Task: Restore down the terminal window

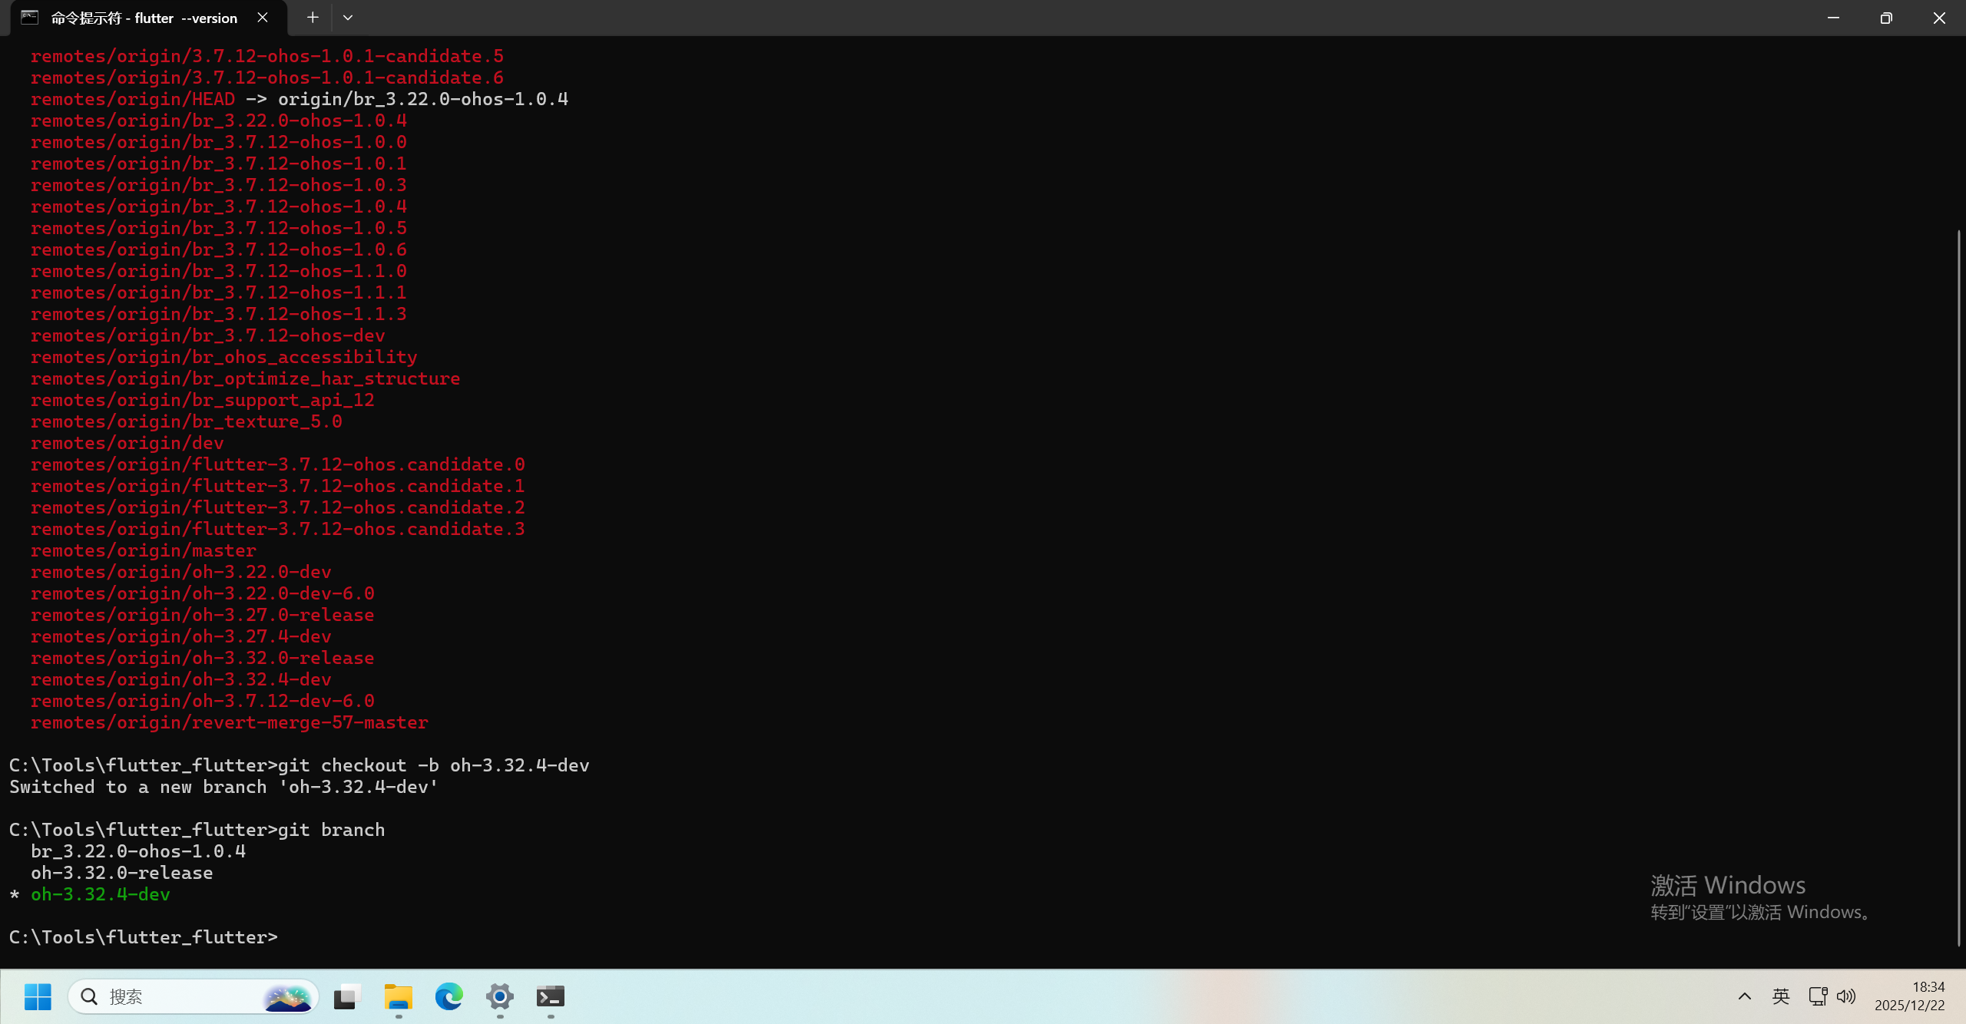Action: (1886, 18)
